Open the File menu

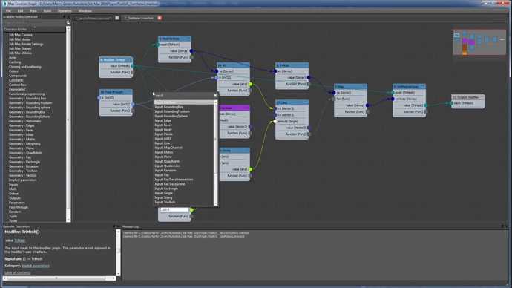point(8,11)
